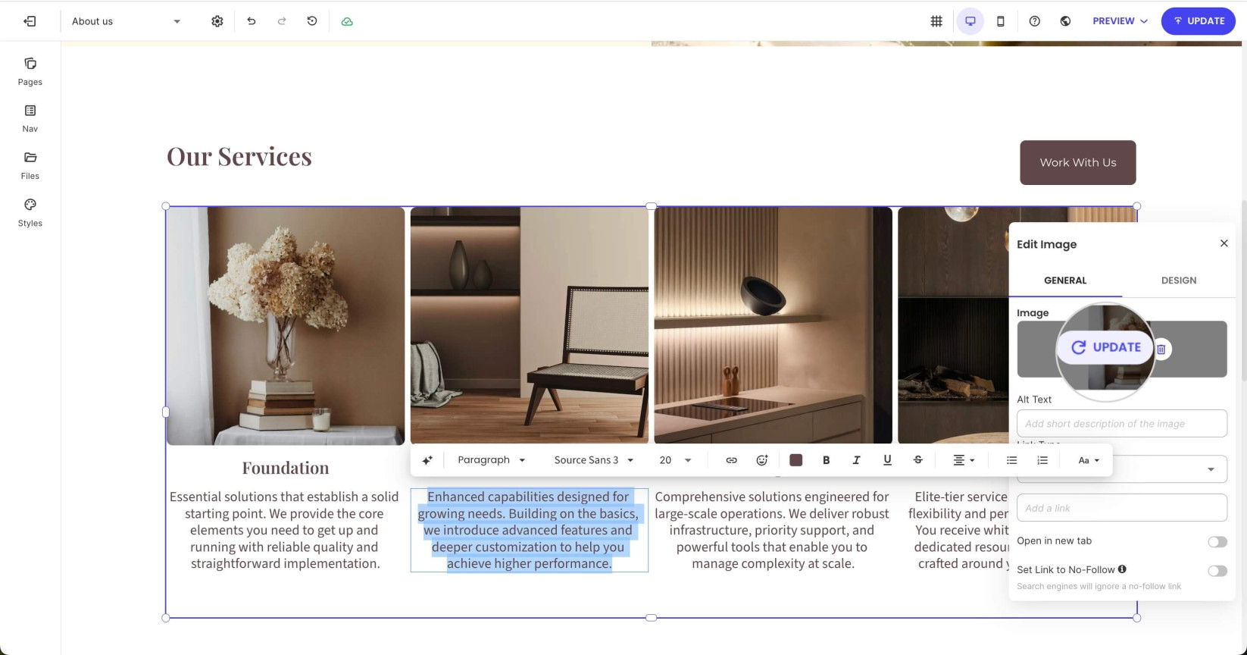This screenshot has height=655, width=1247.
Task: Click the image UPDATE button
Action: click(1106, 347)
